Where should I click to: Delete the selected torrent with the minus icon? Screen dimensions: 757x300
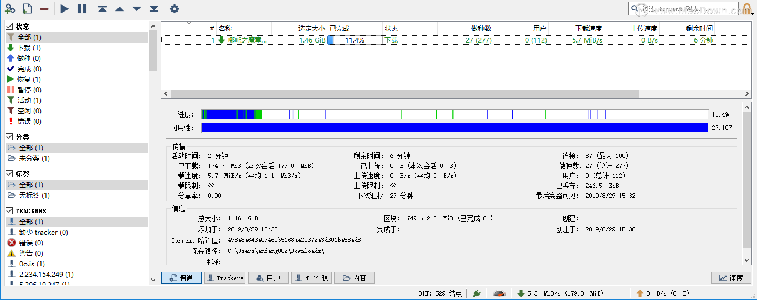[44, 9]
